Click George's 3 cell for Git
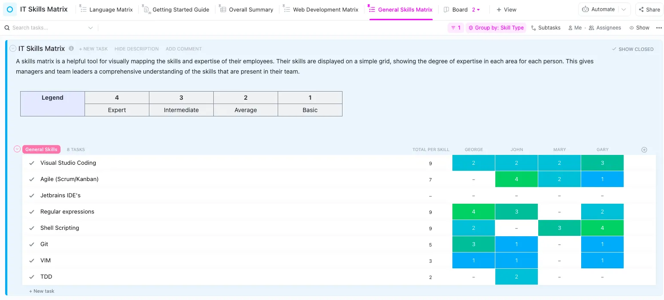 point(473,244)
